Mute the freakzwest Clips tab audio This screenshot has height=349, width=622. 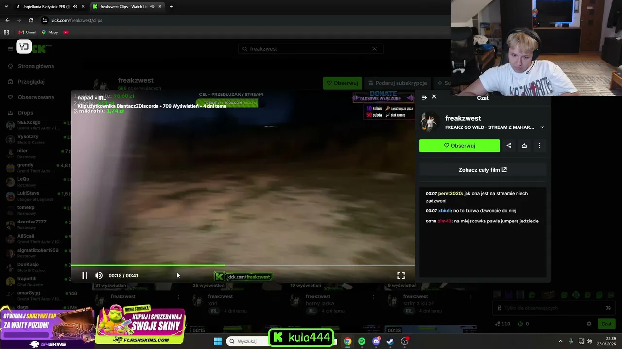pos(152,7)
